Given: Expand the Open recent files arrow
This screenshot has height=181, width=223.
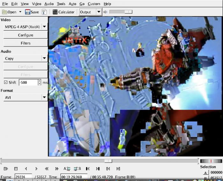Looking at the screenshot, I should click(x=20, y=12).
